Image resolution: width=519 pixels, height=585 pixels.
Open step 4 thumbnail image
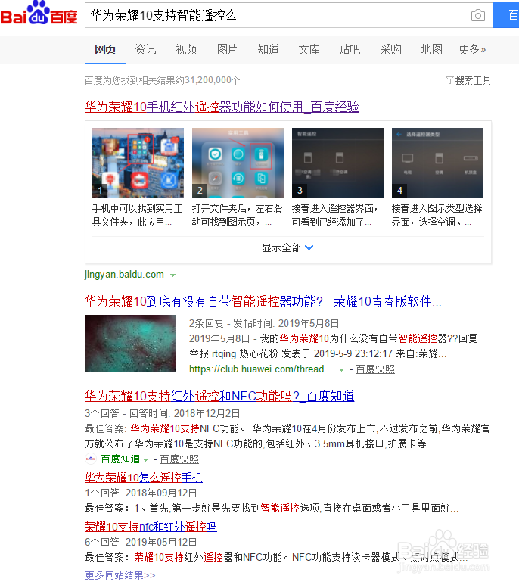(x=437, y=163)
